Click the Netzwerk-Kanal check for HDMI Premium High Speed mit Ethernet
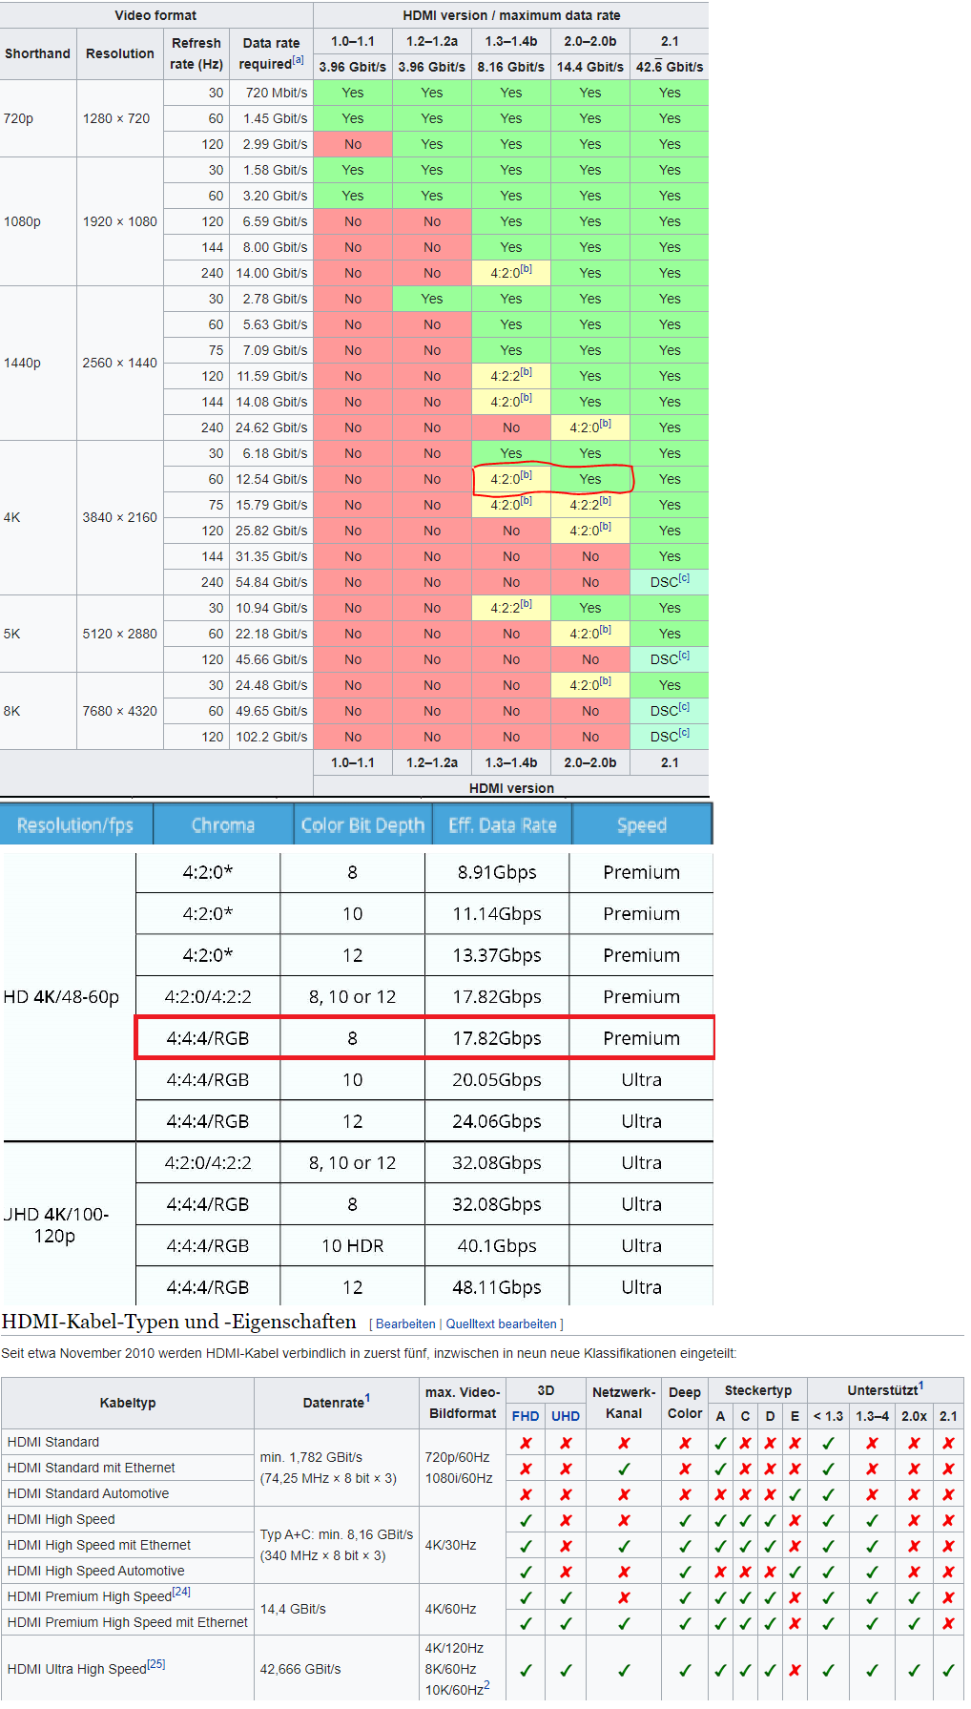The height and width of the screenshot is (1709, 971). point(624,1623)
